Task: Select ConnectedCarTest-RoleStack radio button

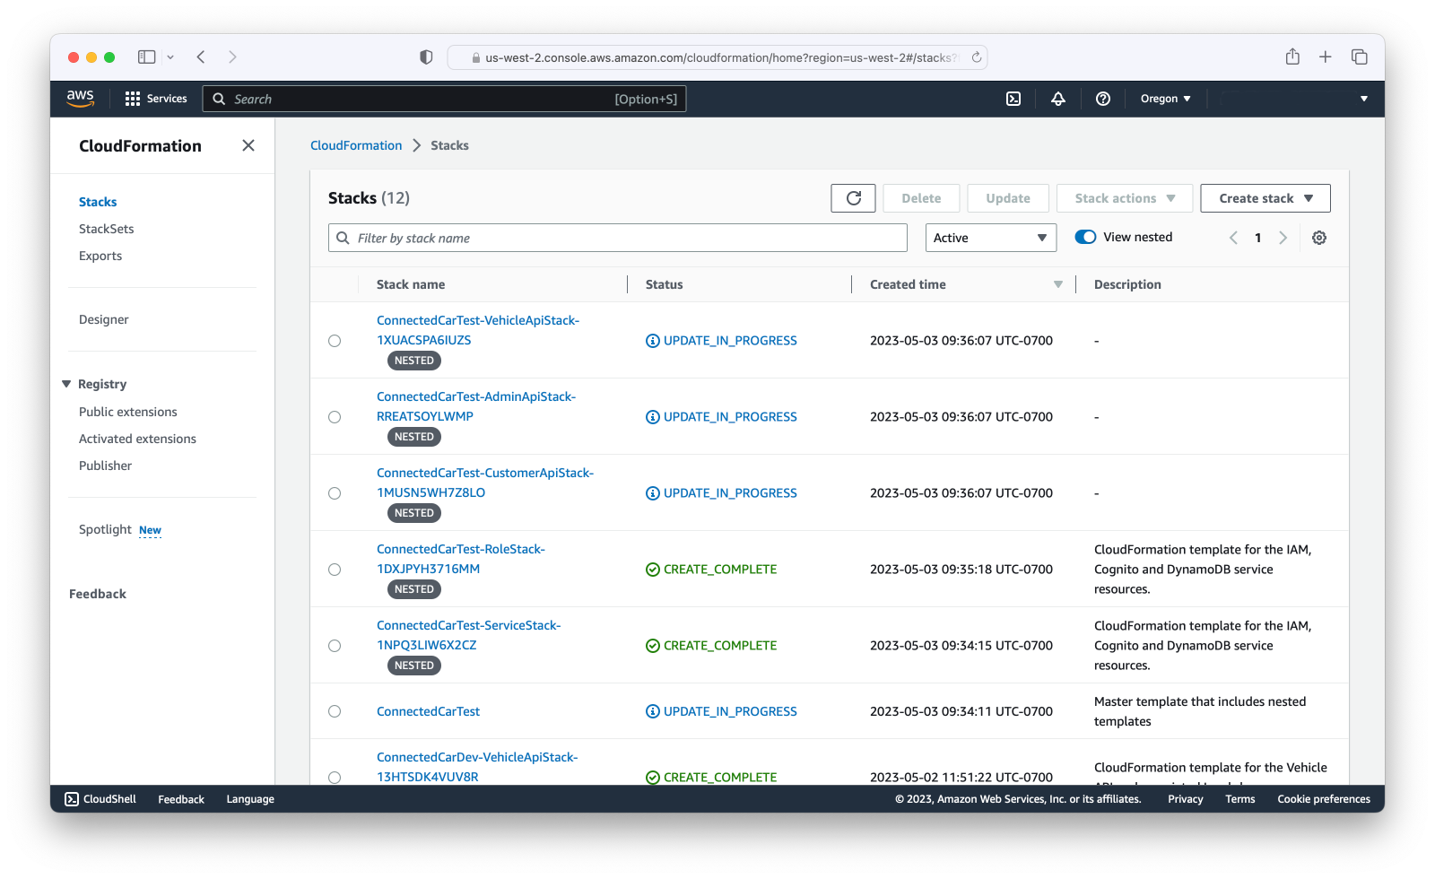Action: [x=335, y=570]
